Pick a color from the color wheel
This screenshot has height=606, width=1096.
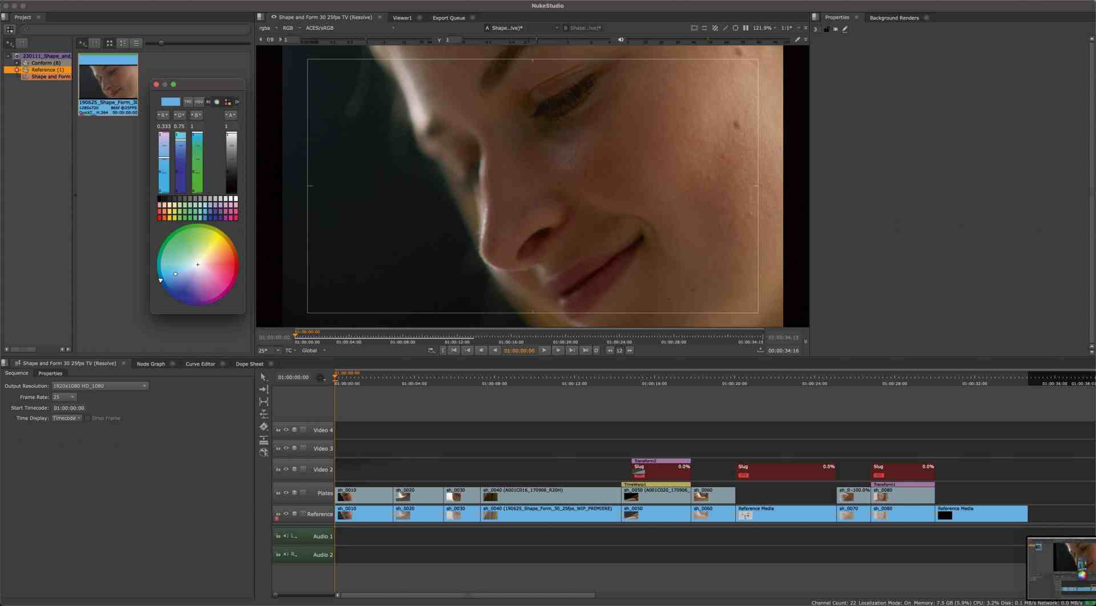(x=198, y=264)
